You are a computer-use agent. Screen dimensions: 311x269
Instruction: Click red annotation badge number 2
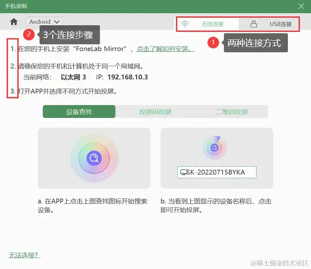coord(29,35)
